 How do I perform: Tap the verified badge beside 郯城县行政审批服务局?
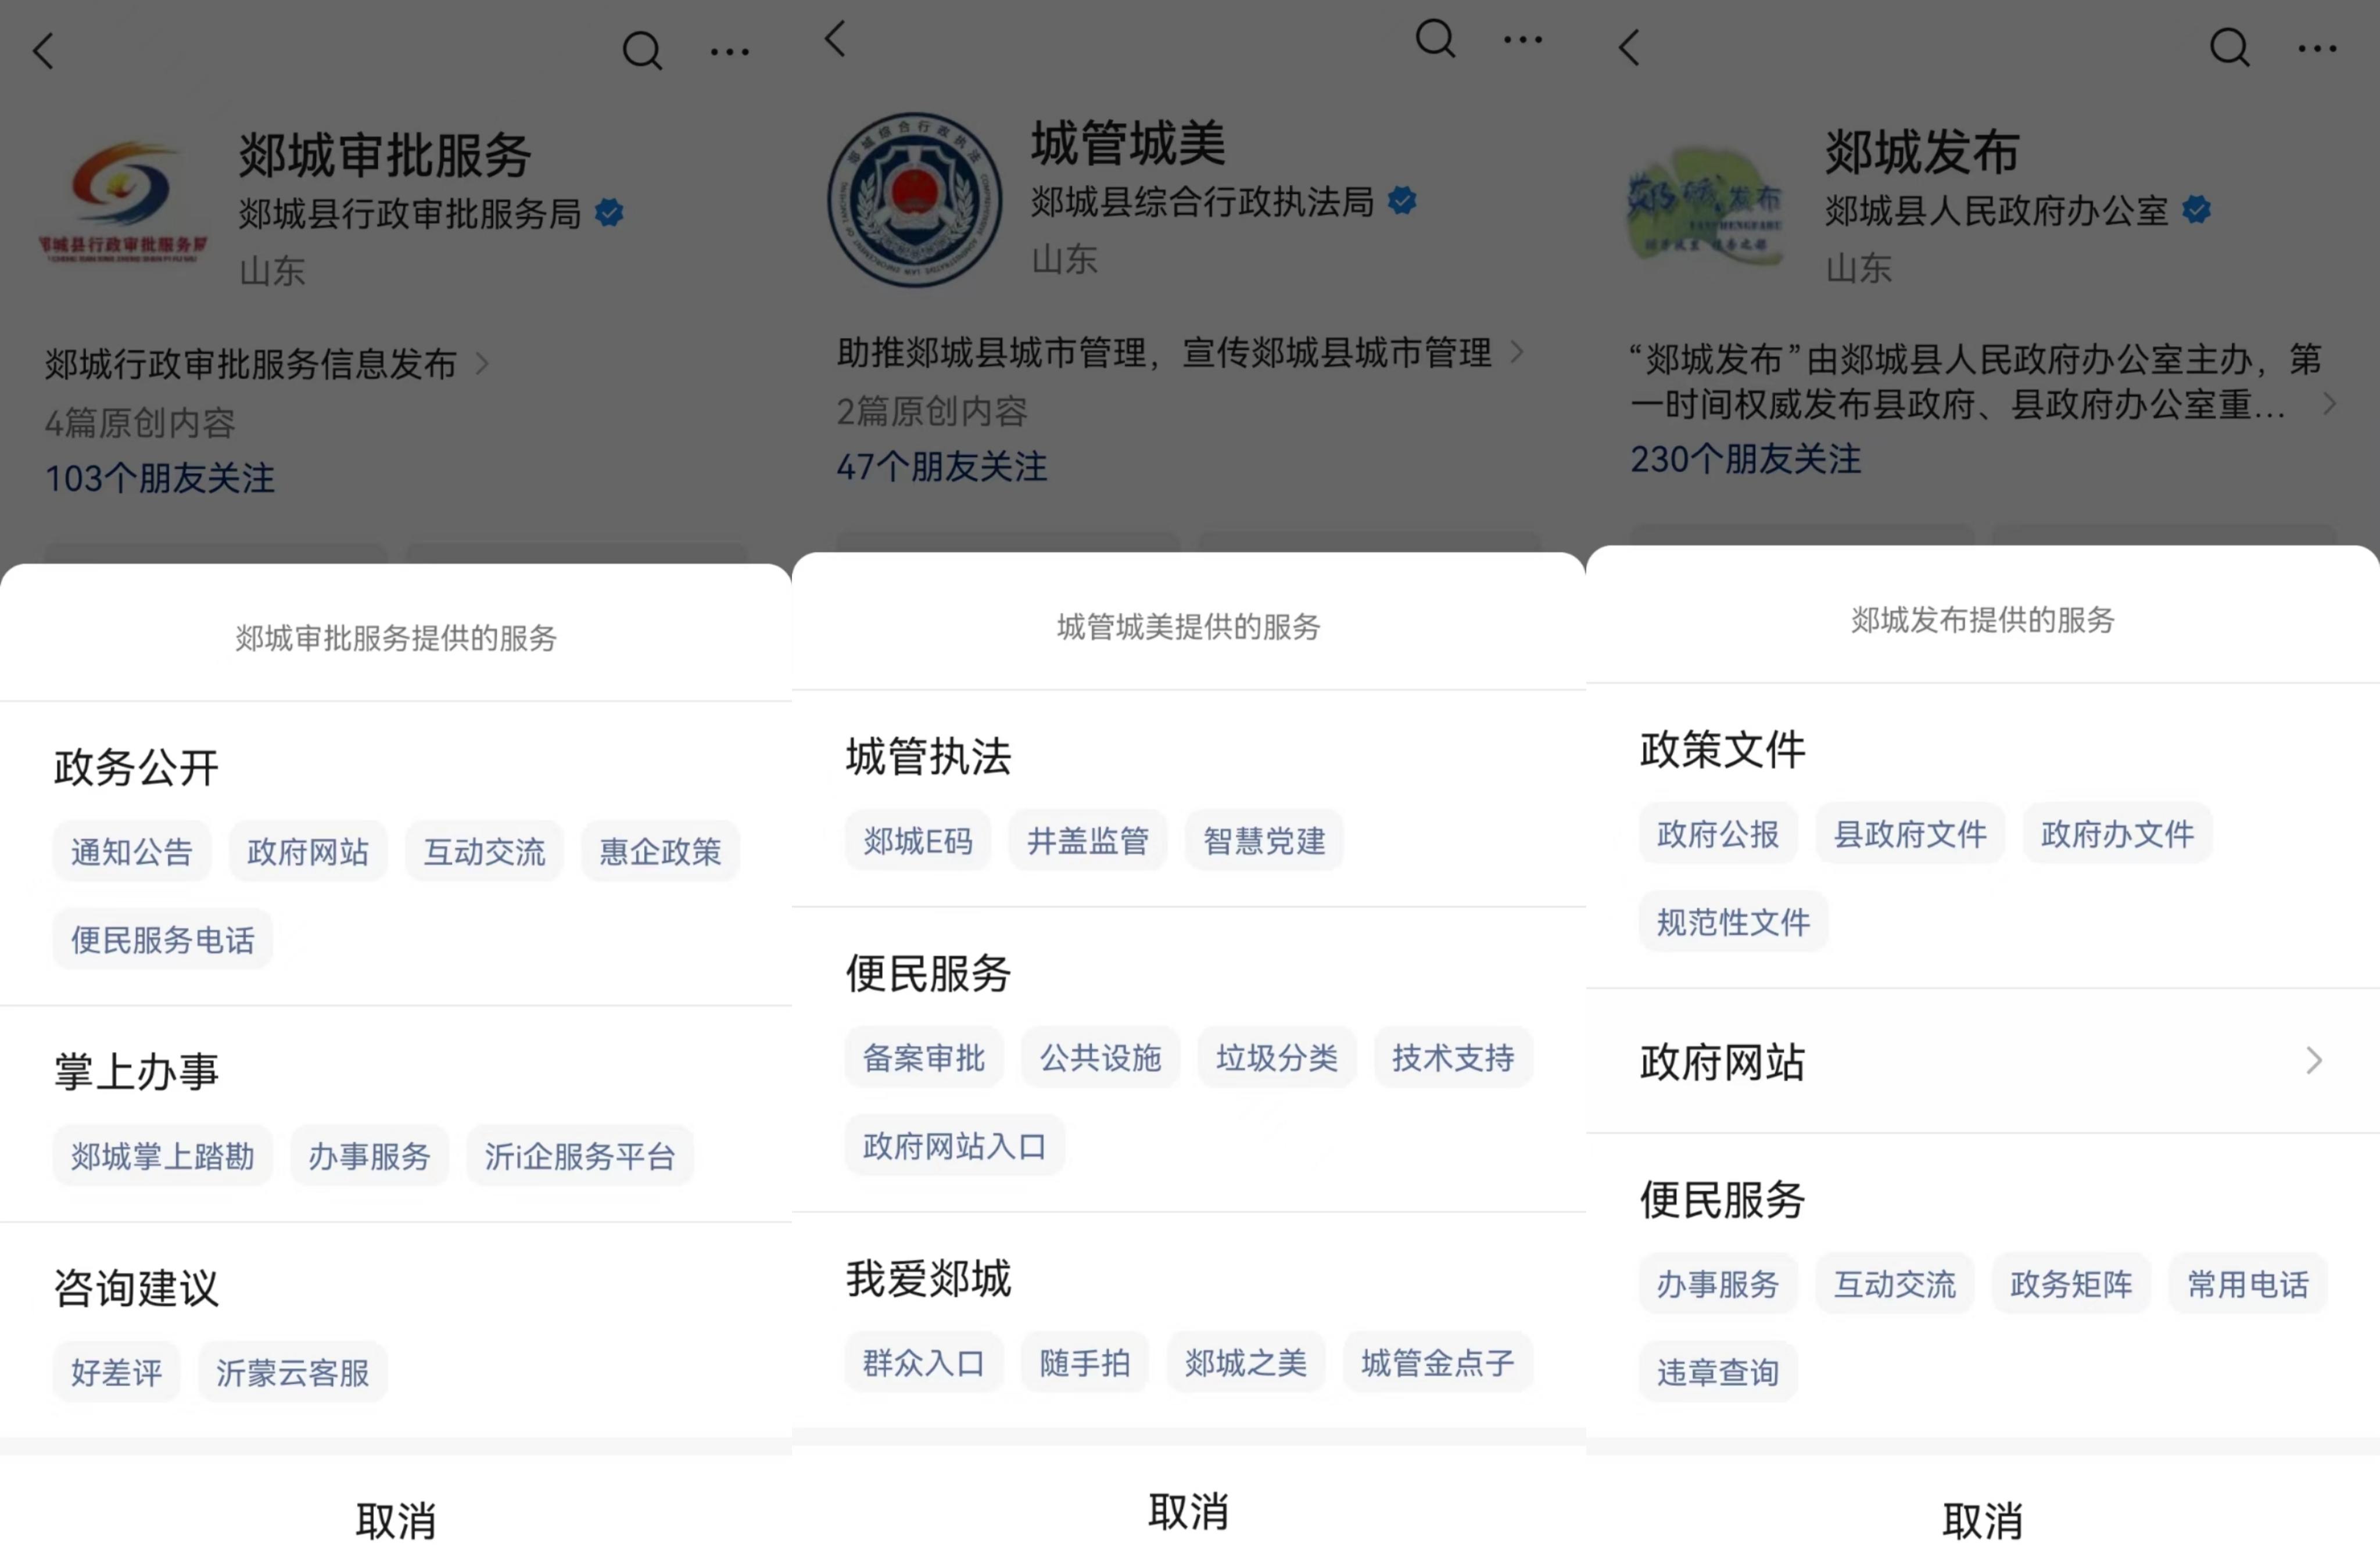tap(609, 213)
